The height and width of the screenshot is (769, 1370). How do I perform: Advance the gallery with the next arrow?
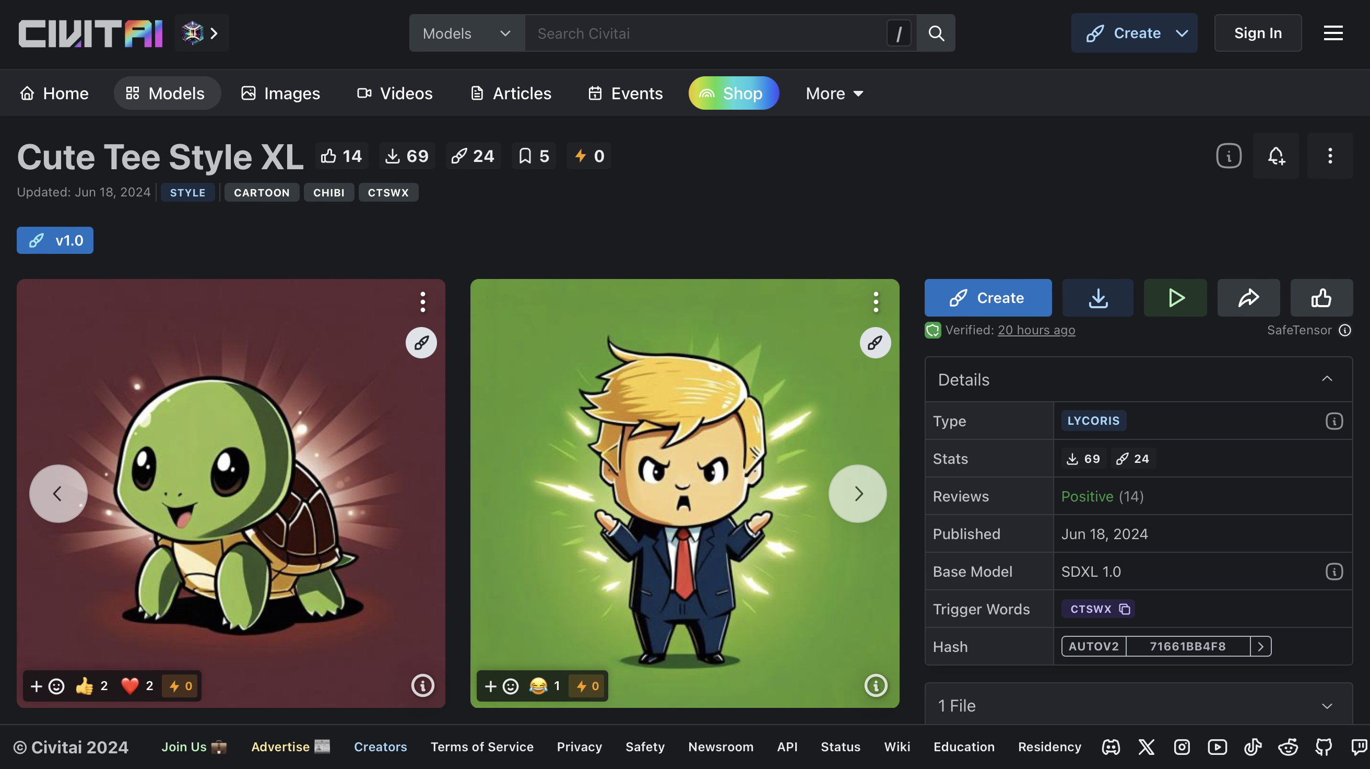pos(857,494)
